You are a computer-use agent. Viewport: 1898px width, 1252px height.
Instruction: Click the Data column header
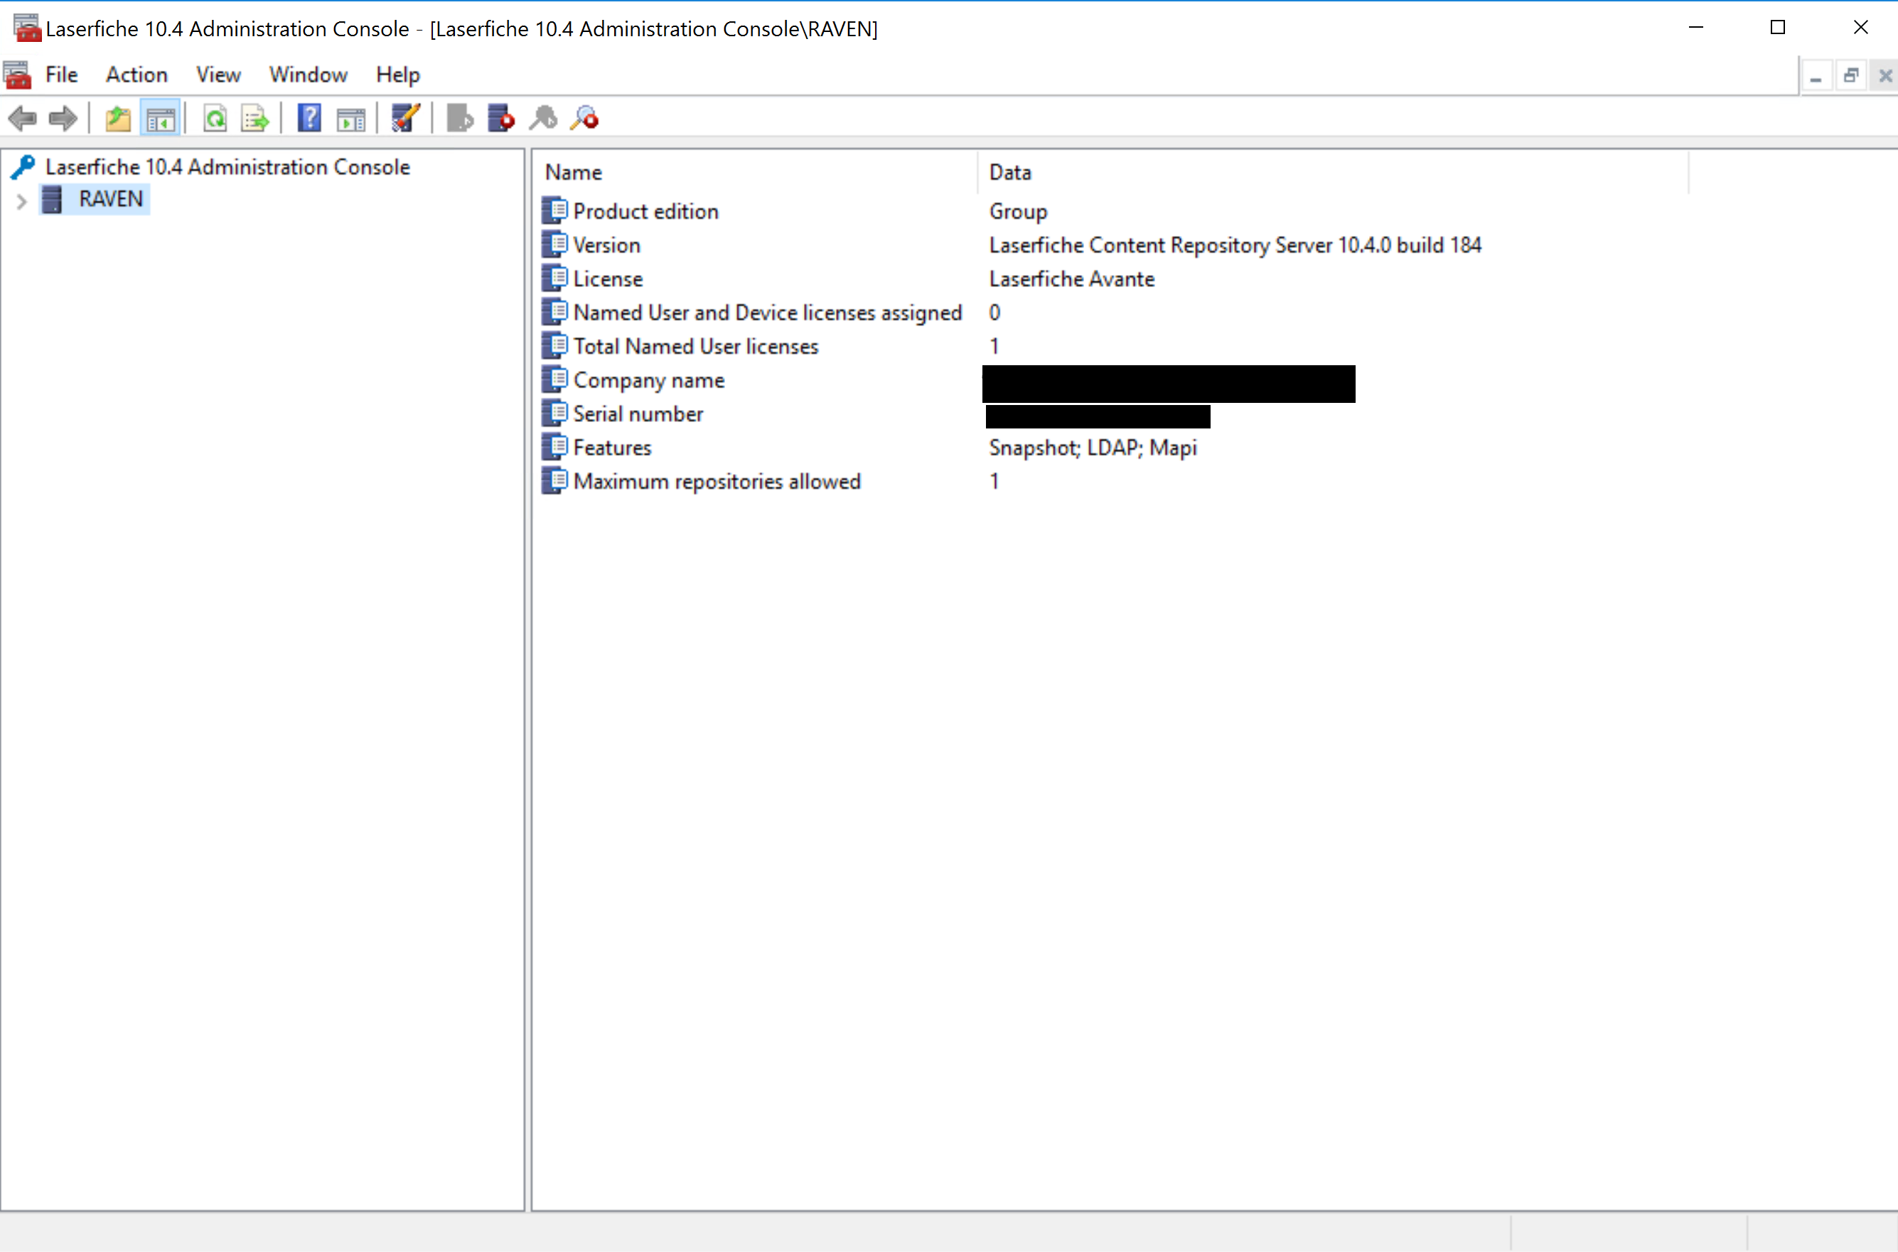[x=1009, y=173]
